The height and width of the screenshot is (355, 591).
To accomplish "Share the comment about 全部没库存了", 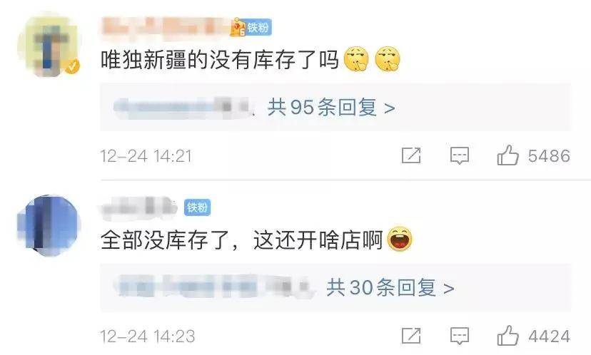I will pos(411,336).
